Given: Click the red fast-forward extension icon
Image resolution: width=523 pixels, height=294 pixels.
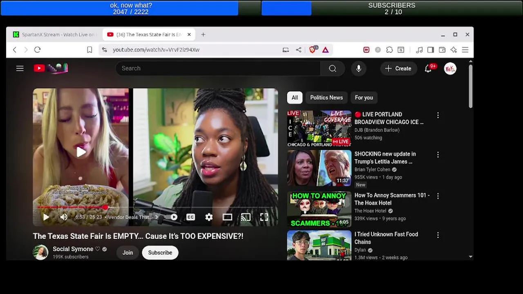Looking at the screenshot, I should [x=367, y=49].
